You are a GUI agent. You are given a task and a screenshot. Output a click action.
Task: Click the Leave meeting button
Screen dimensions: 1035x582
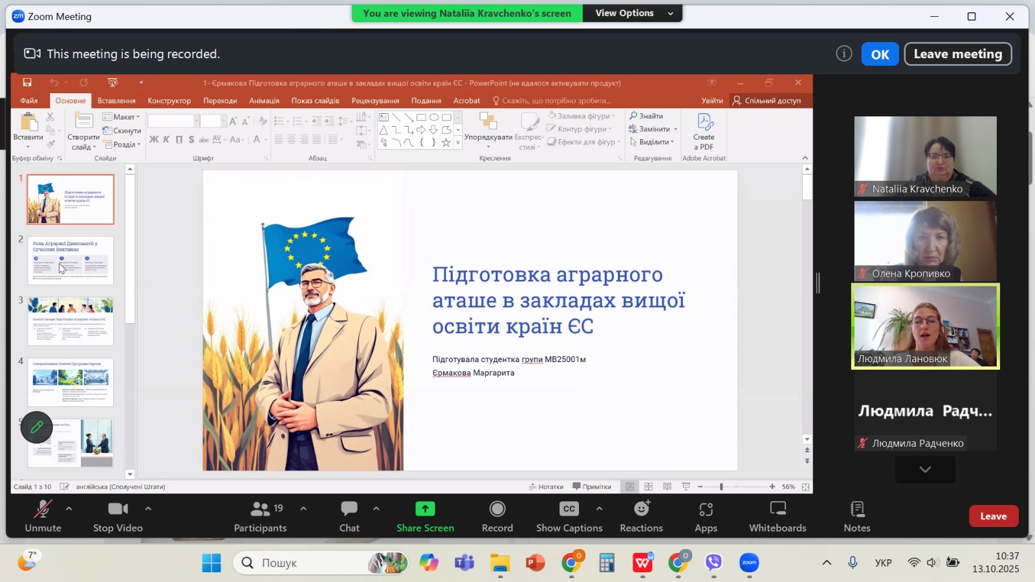click(957, 54)
